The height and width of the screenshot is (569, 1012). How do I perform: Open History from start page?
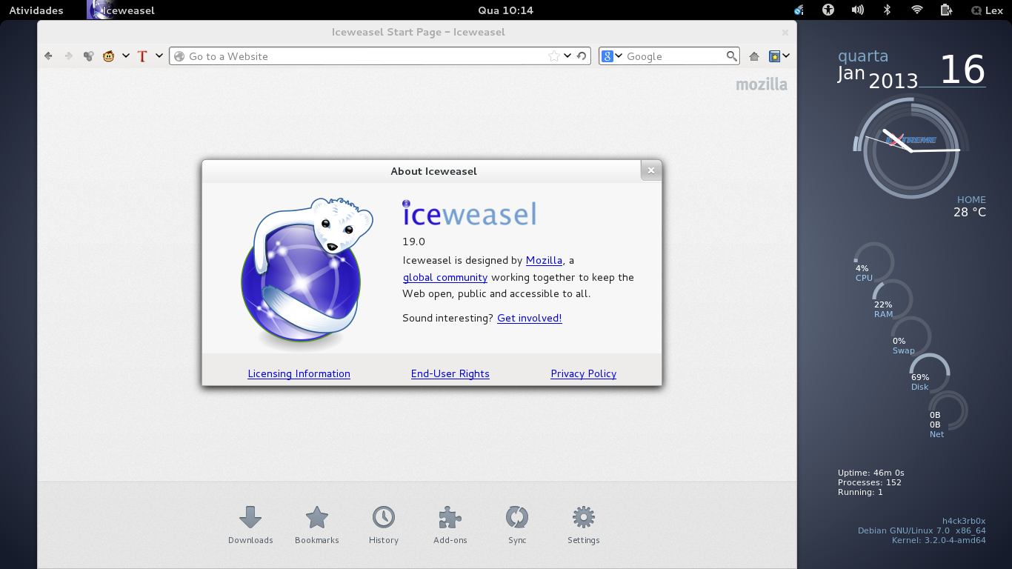pyautogui.click(x=384, y=525)
